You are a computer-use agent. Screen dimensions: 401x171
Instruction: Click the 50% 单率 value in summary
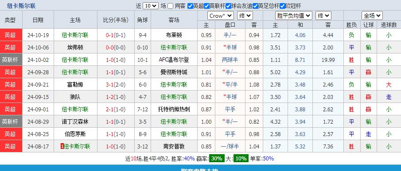pos(268,159)
